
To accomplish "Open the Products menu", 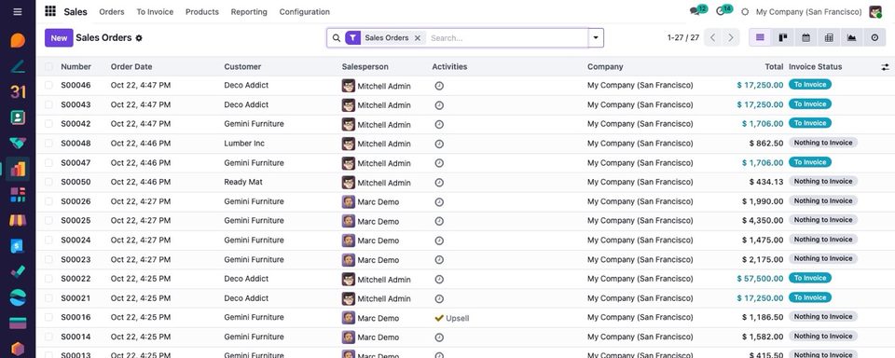I will (202, 11).
